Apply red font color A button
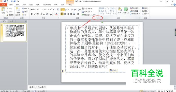Image resolution: width=176 pixels, height=92 pixels. pyautogui.click(x=56, y=14)
